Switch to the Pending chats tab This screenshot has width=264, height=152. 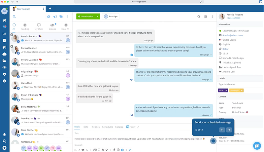pos(25,27)
